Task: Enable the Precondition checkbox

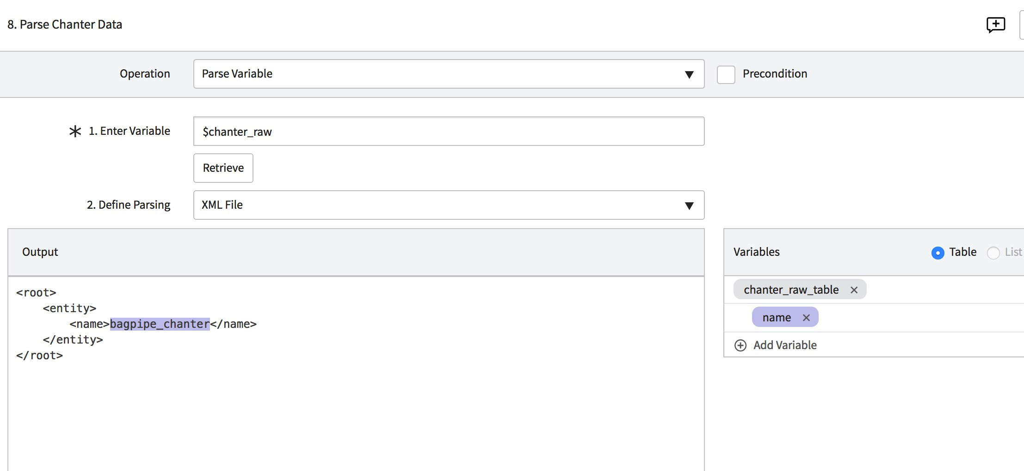Action: click(x=726, y=74)
